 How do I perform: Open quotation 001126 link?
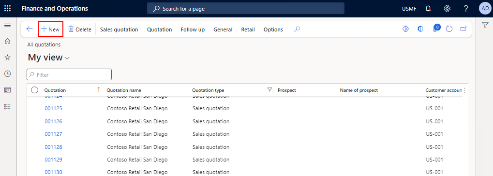[x=53, y=121]
